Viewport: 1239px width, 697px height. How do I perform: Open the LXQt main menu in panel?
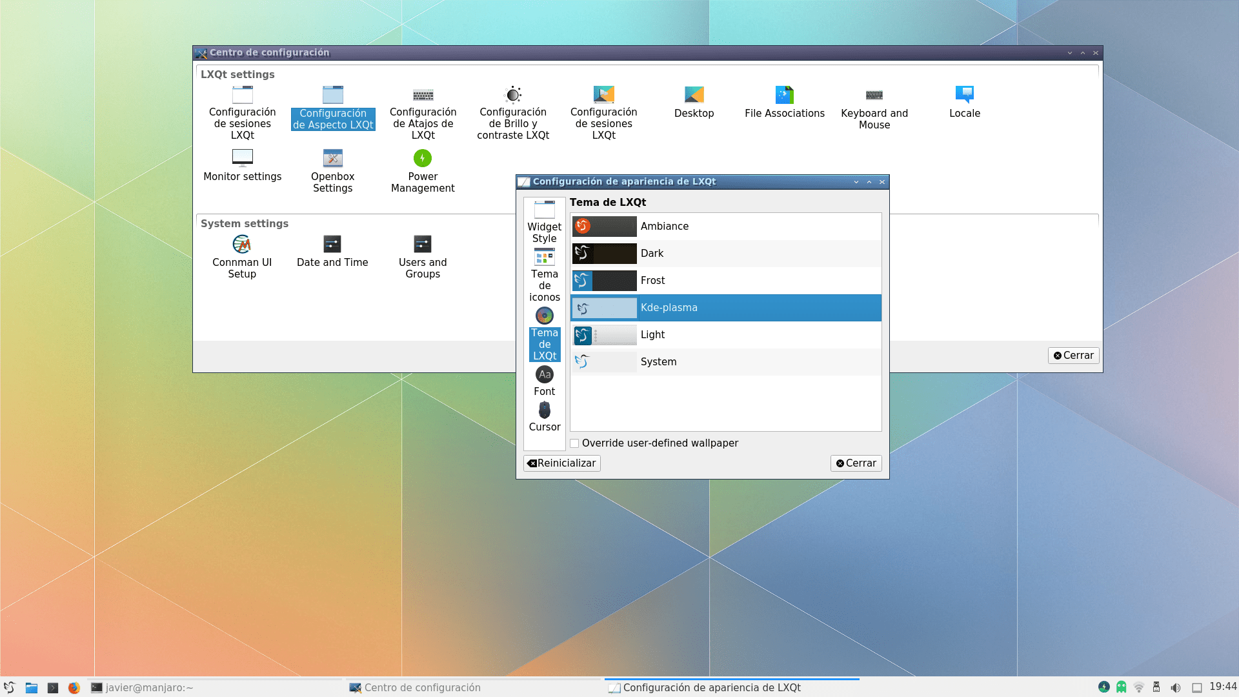click(x=10, y=688)
